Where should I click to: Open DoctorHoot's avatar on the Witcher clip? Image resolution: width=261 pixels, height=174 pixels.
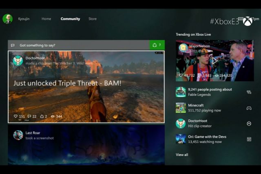18,61
